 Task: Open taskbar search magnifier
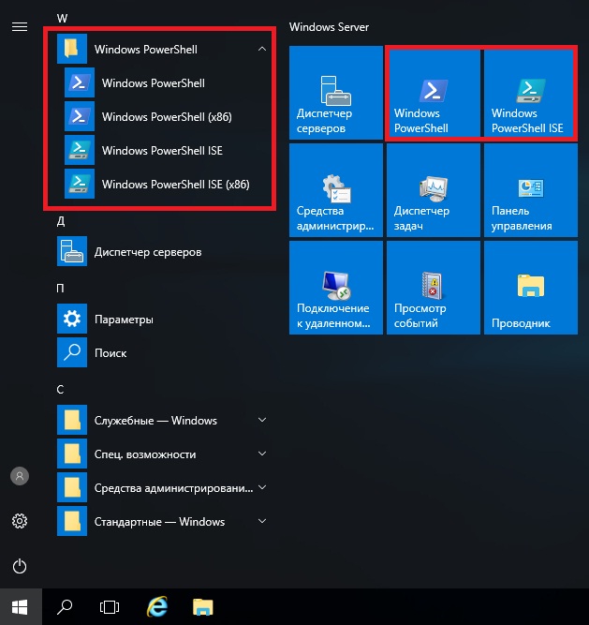(x=65, y=607)
